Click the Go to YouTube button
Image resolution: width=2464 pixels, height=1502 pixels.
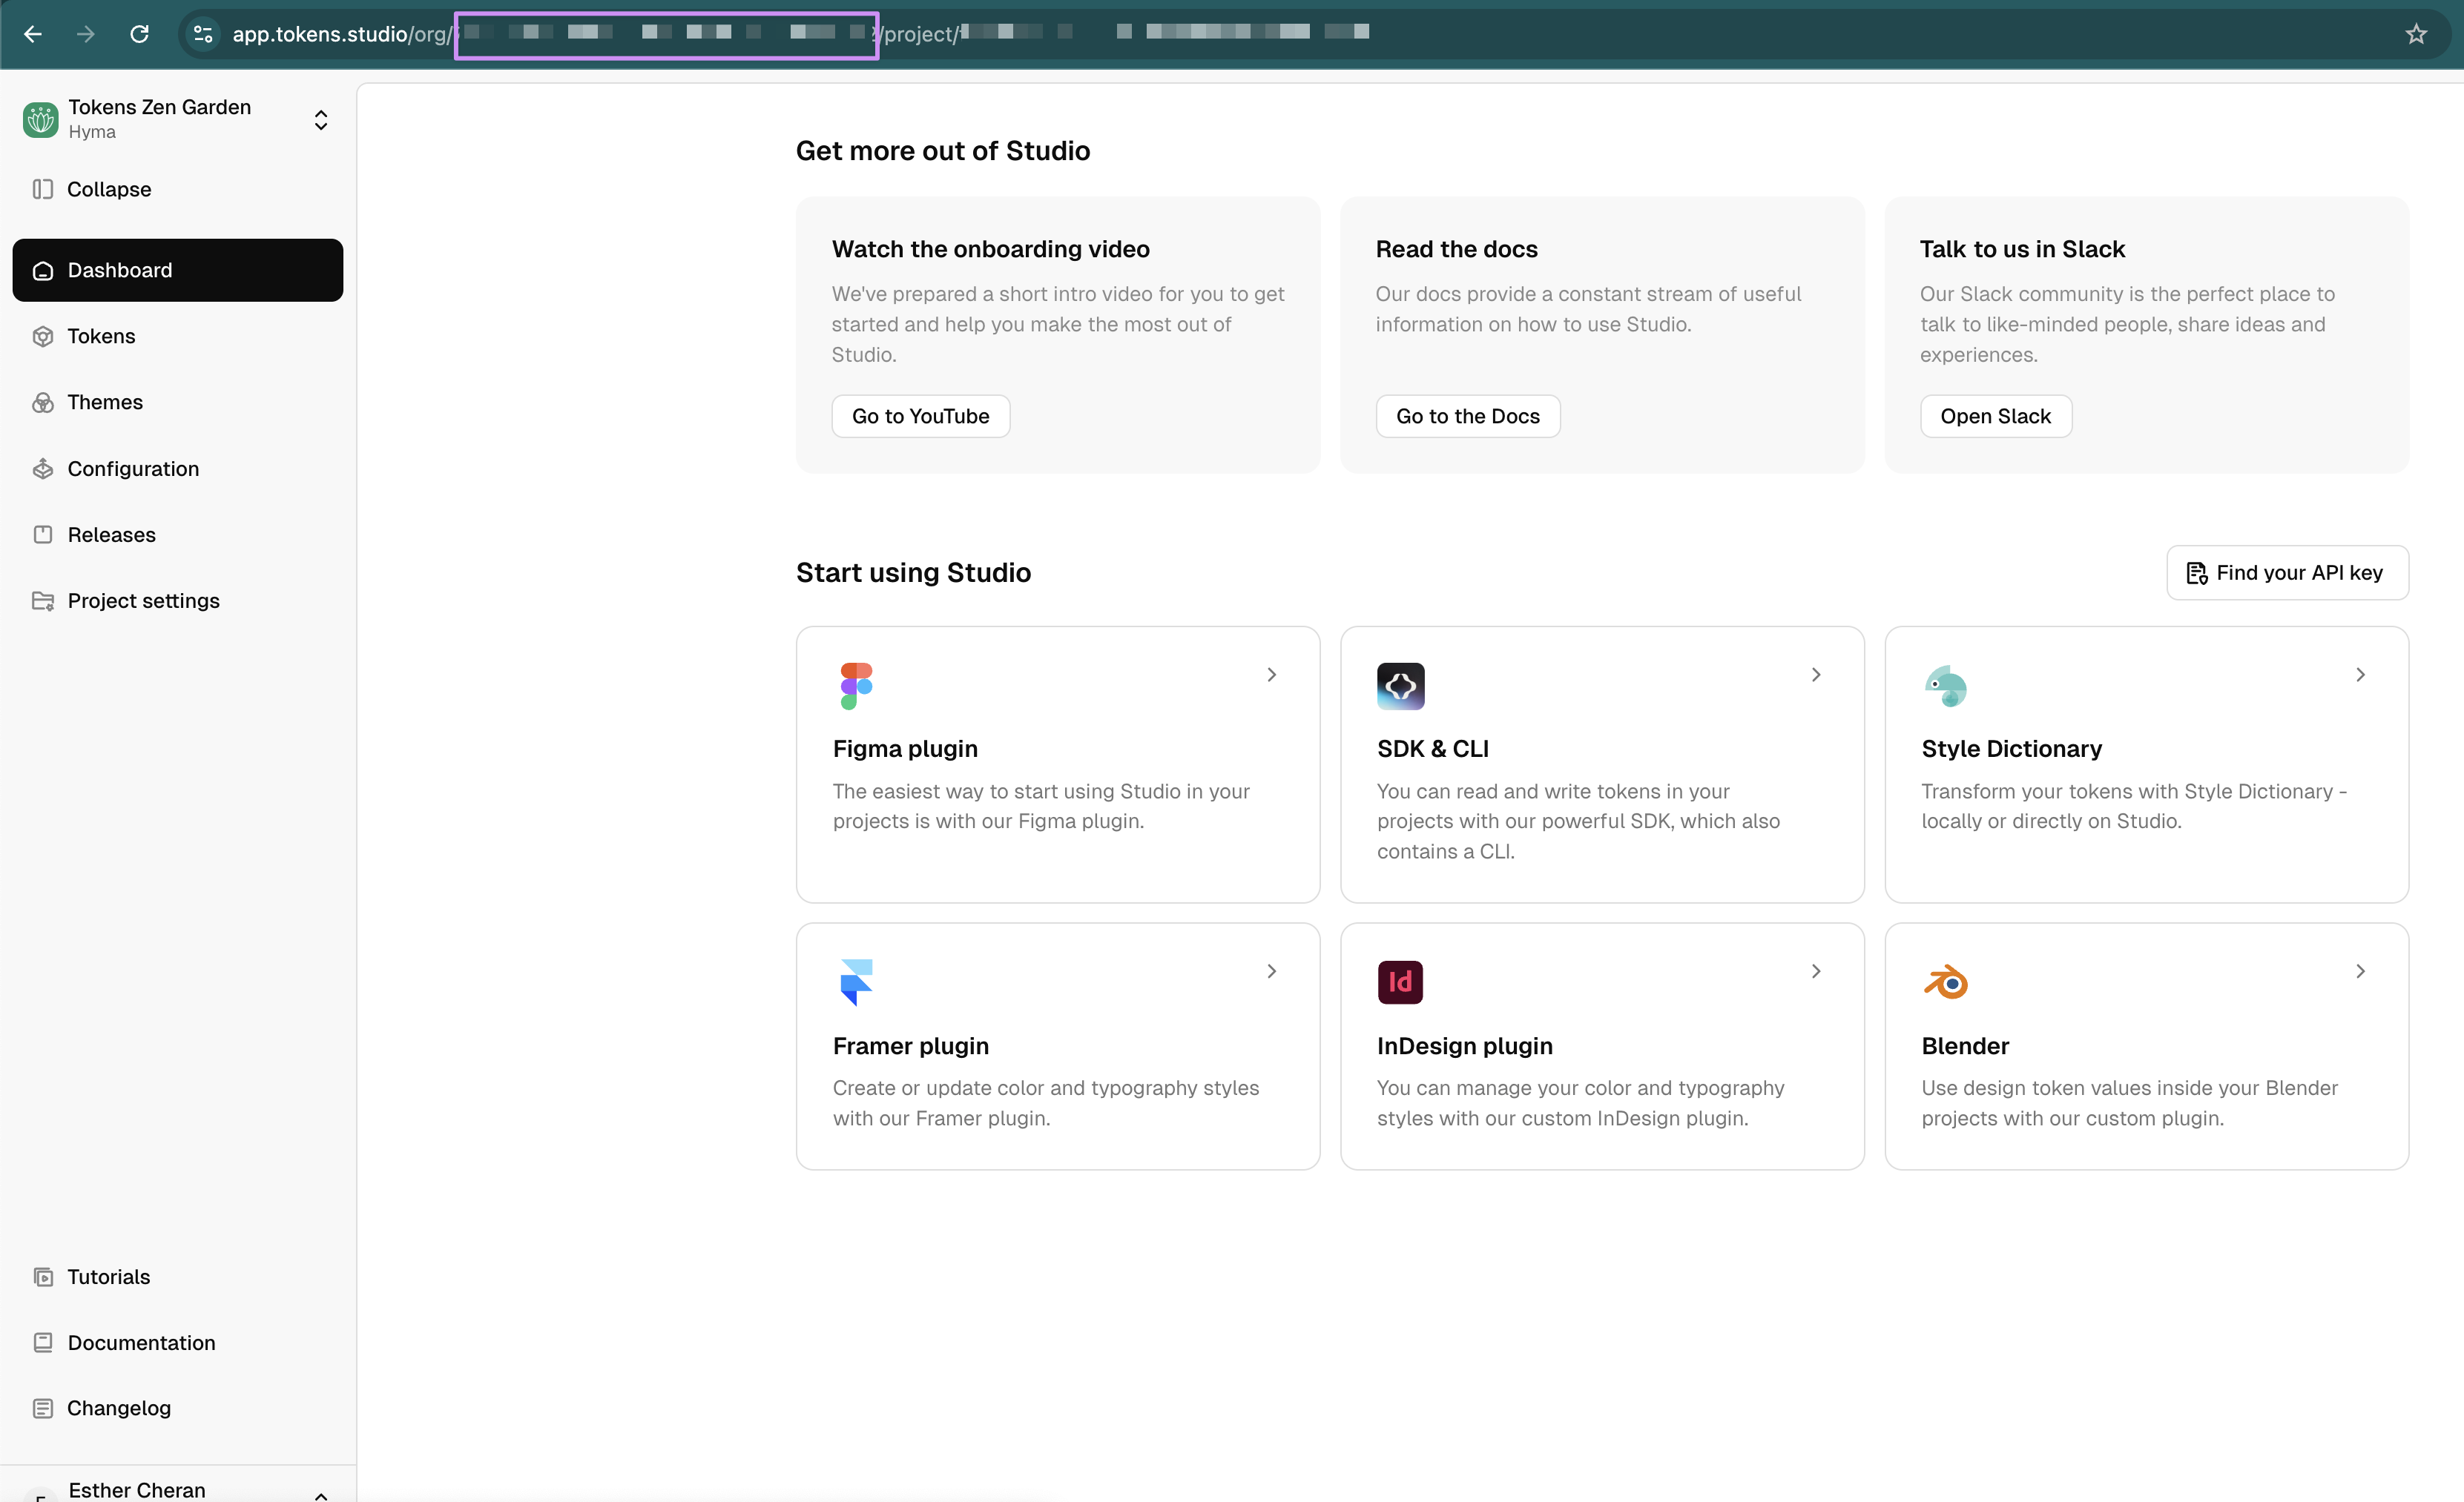pyautogui.click(x=920, y=416)
